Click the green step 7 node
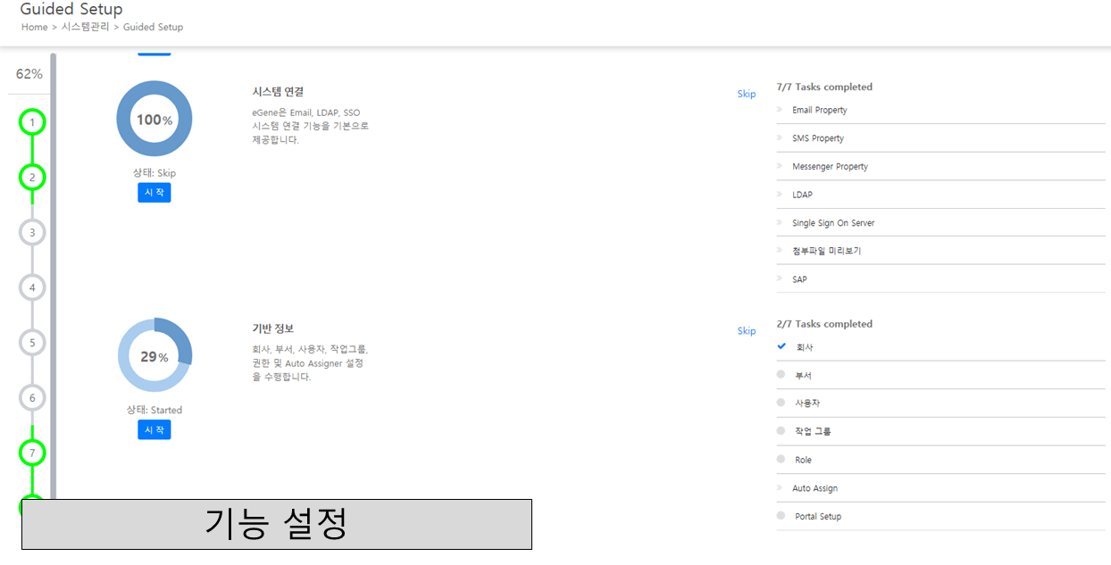The height and width of the screenshot is (565, 1111). pos(32,453)
